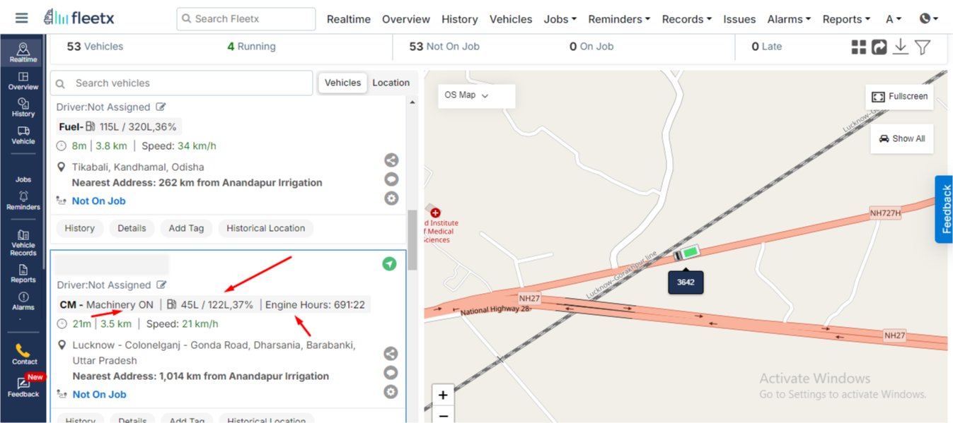Open Contact phone icon in the sidebar

click(x=23, y=355)
